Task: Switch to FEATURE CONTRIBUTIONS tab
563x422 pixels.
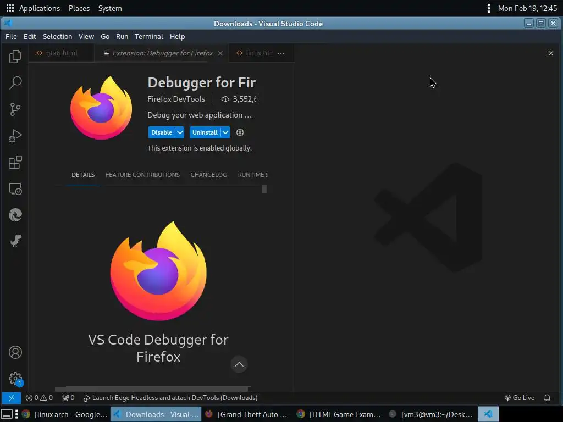Action: point(142,175)
